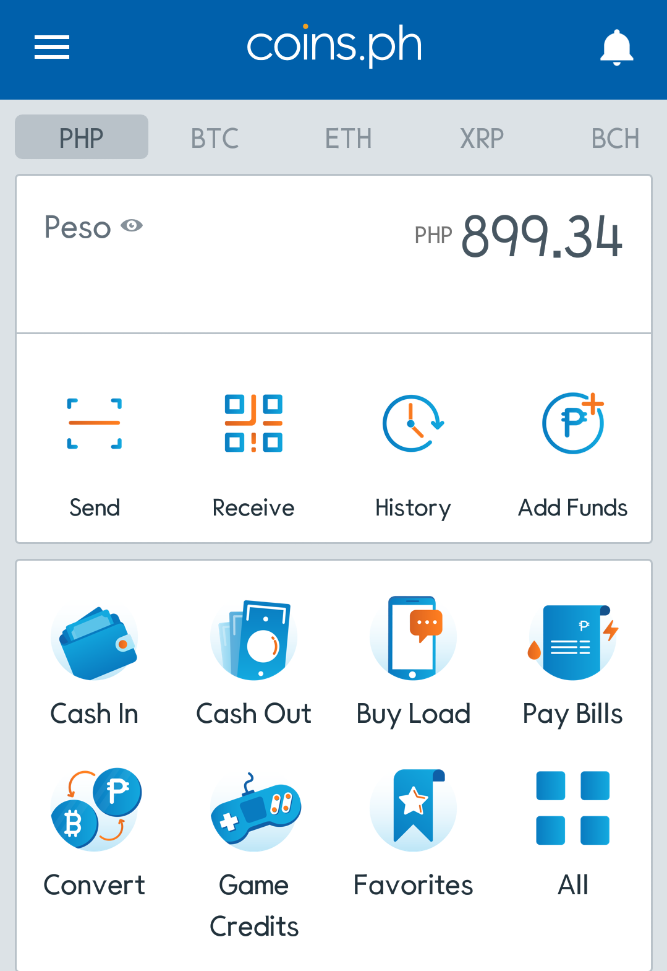
Task: Open Receive QR code
Action: click(x=253, y=423)
